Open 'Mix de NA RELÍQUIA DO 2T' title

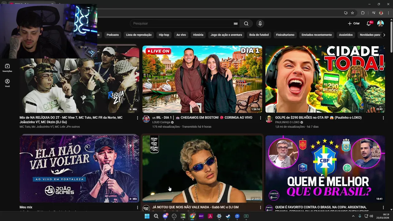coord(71,120)
